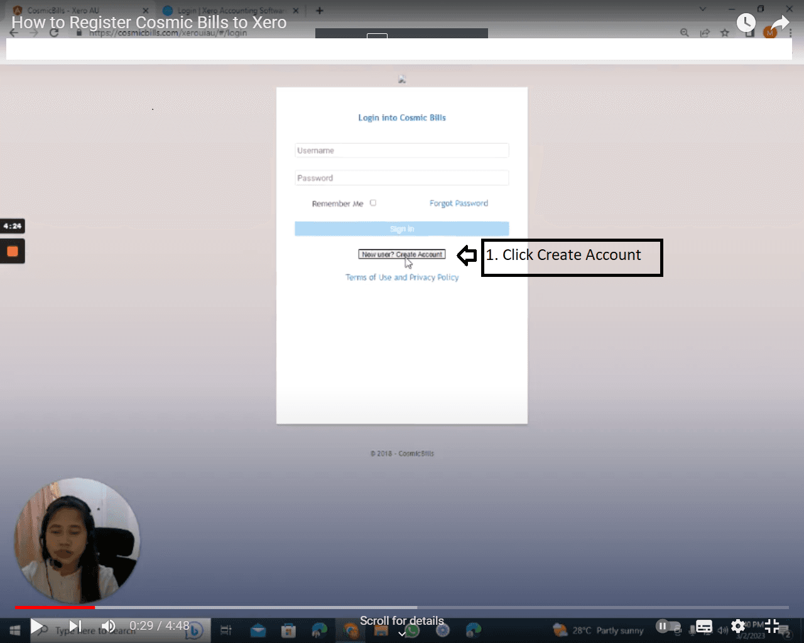The height and width of the screenshot is (643, 804).
Task: Turn on subtitles/closed captions
Action: (704, 626)
